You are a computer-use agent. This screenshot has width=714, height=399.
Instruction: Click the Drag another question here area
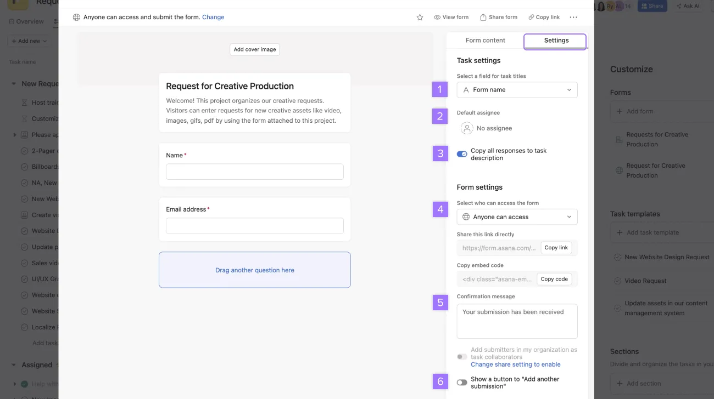[255, 270]
